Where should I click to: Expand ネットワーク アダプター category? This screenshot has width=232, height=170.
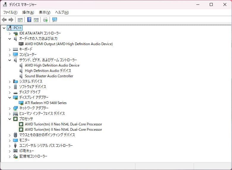pos(10,108)
